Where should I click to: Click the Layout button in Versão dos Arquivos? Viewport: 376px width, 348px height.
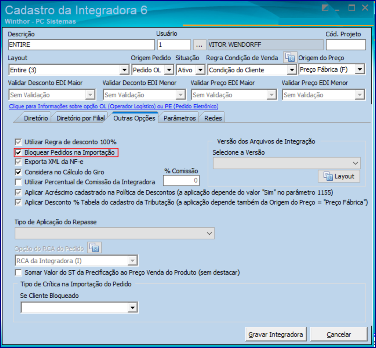click(339, 176)
